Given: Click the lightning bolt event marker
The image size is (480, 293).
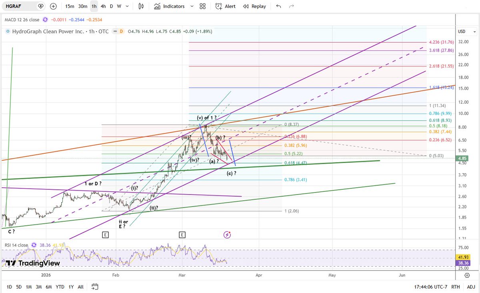Looking at the screenshot, I should click(x=227, y=235).
